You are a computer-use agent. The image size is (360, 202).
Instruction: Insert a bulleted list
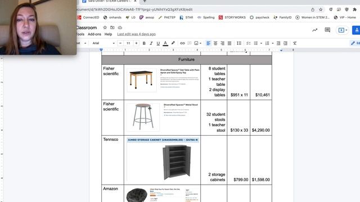(256, 43)
